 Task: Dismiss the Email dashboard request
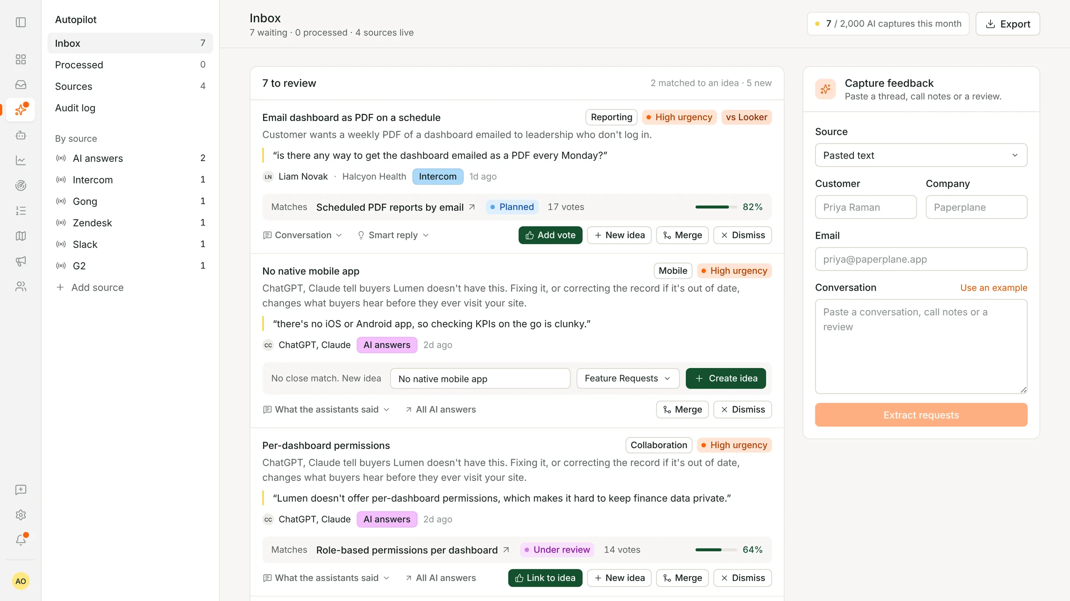click(x=743, y=235)
